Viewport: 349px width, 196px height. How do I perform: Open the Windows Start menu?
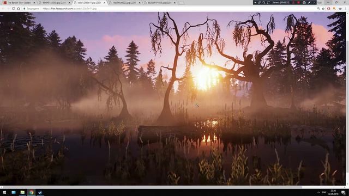(x=4, y=192)
